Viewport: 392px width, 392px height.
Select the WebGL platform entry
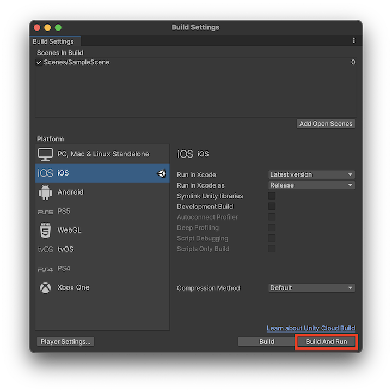pyautogui.click(x=102, y=230)
